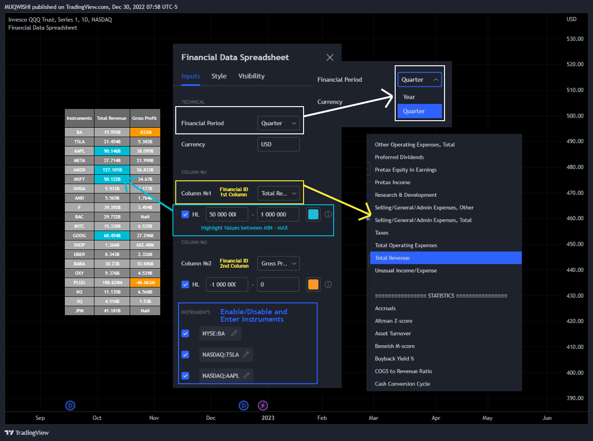This screenshot has width=593, height=441.
Task: Click Invesco QQQ Trust chart title
Action: (60, 20)
